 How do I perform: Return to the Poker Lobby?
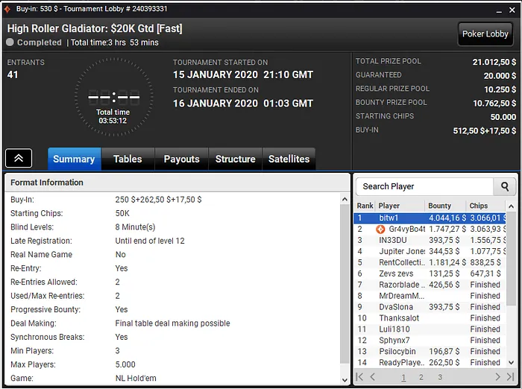point(485,34)
